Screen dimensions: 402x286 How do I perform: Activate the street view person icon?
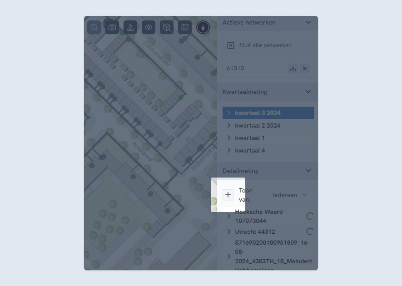click(x=130, y=27)
